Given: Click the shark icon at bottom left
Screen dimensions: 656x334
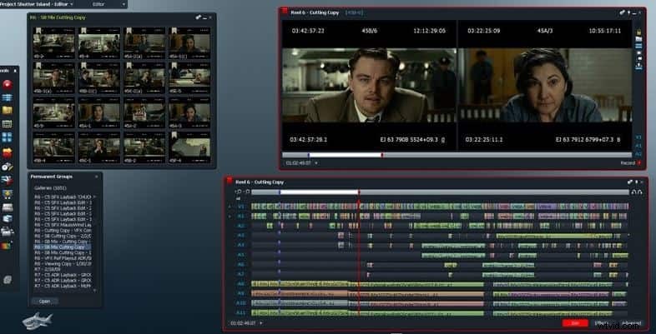Looking at the screenshot, I should coord(37,320).
